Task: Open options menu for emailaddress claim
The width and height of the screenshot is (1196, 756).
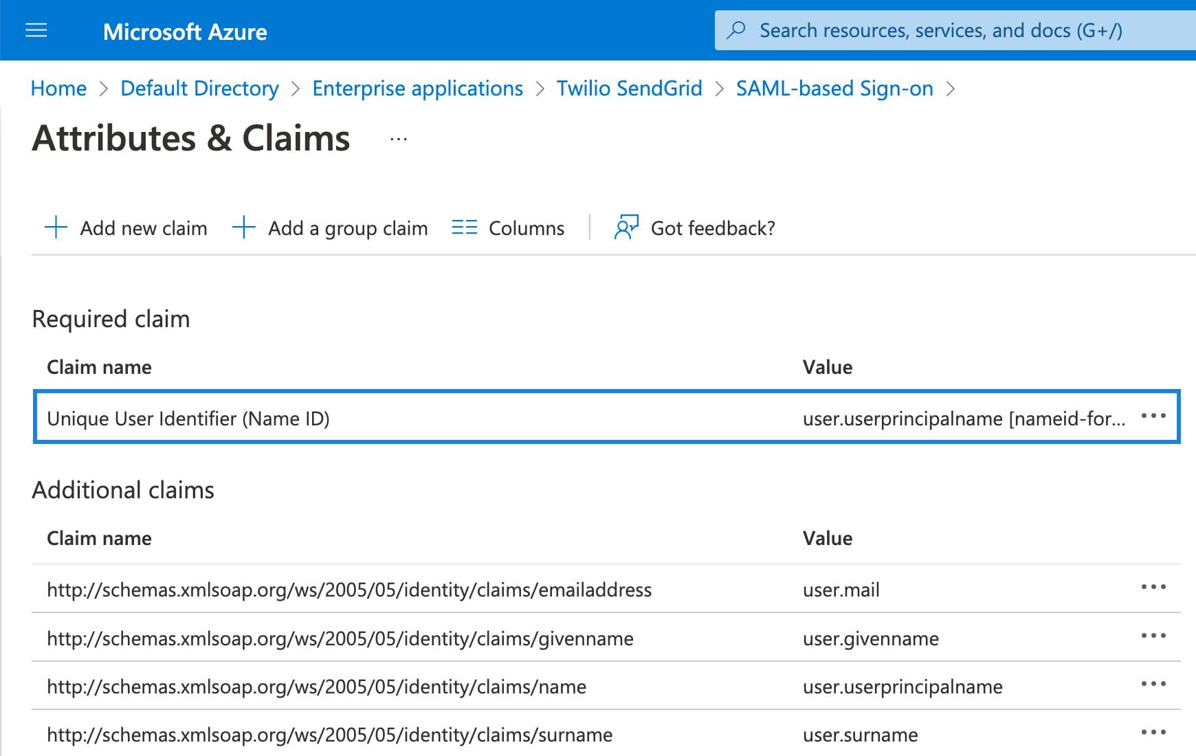Action: click(x=1154, y=587)
